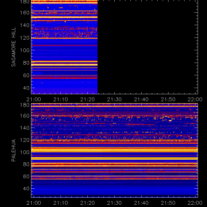Image resolution: width=207 pixels, height=207 pixels.
Task: Click the 21:40 time label under Palehua plot
Action: [x=141, y=203]
